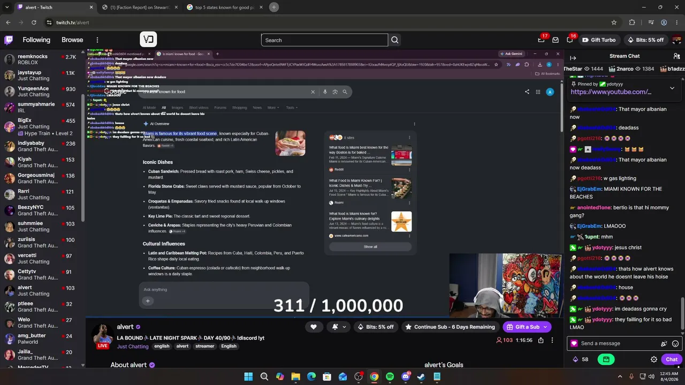Reload the Twitch page
Screen dimensions: 685x385
tap(34, 22)
